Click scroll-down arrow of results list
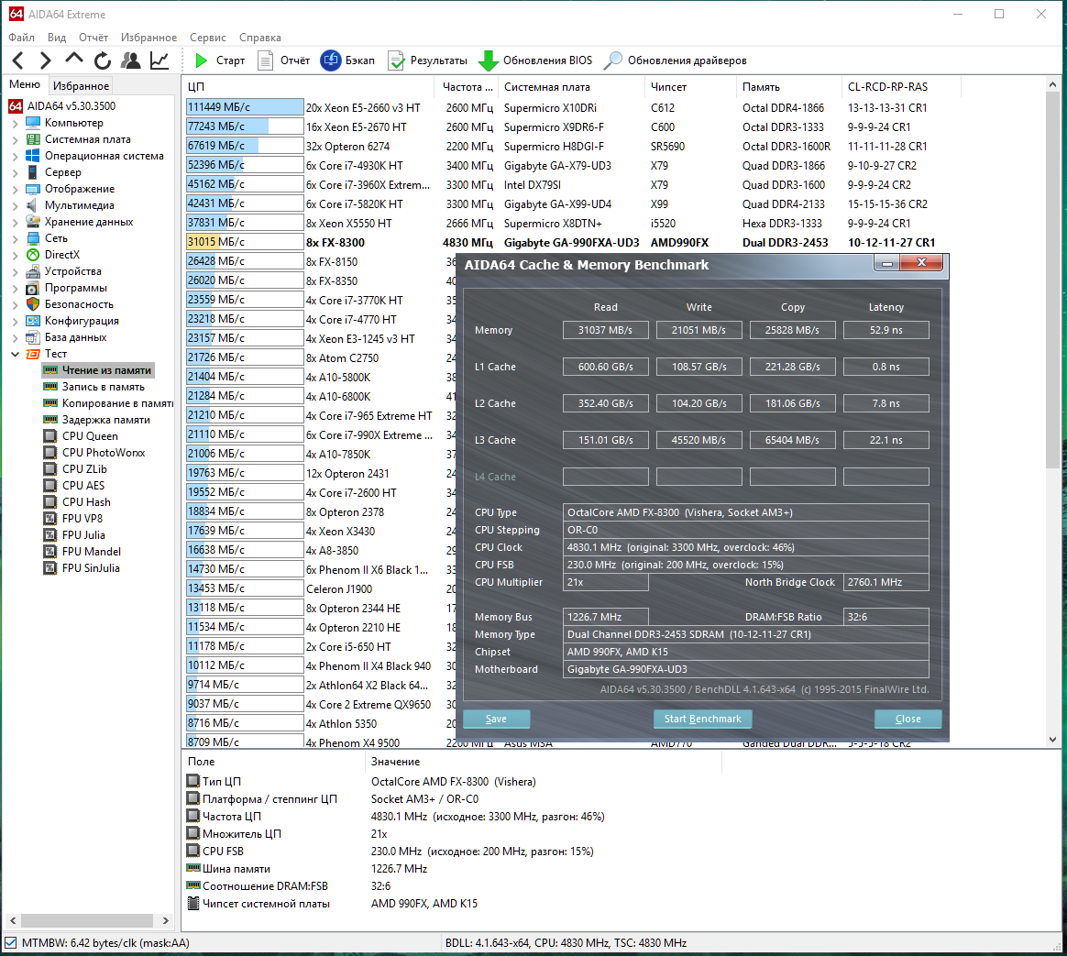The height and width of the screenshot is (956, 1067). (1052, 740)
